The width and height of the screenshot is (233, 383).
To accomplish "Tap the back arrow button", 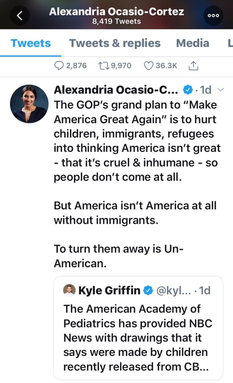I will pos(20,16).
